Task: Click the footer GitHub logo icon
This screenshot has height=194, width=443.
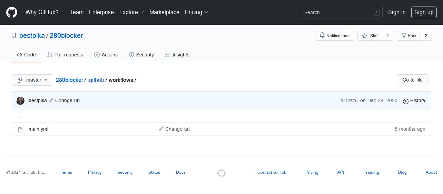Action: pos(221,173)
